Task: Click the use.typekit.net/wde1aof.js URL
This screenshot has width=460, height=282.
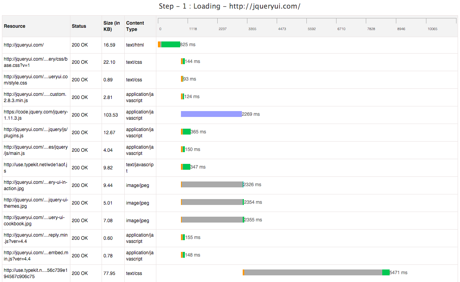Action: click(x=36, y=168)
